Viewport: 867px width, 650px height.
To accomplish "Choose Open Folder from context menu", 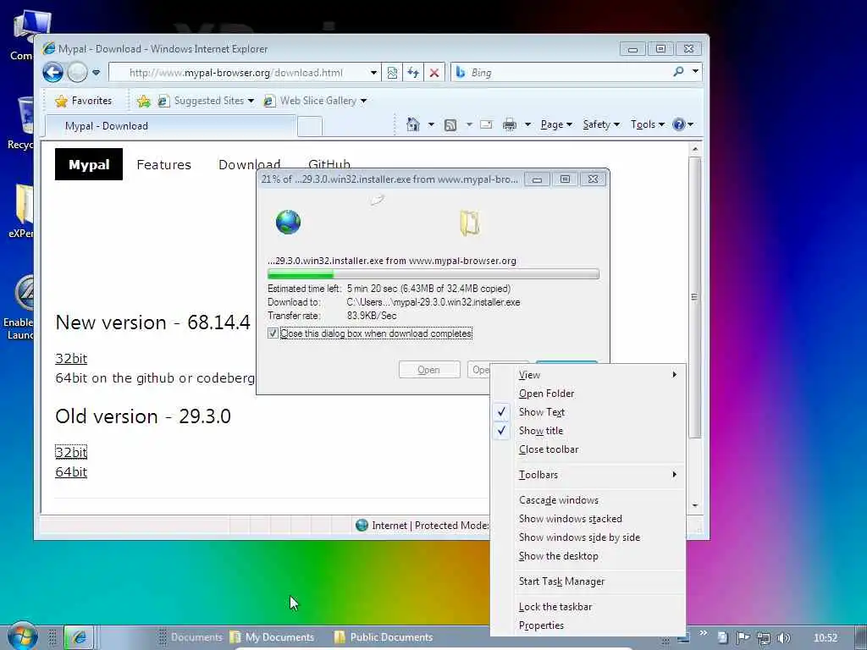I will 588,394.
